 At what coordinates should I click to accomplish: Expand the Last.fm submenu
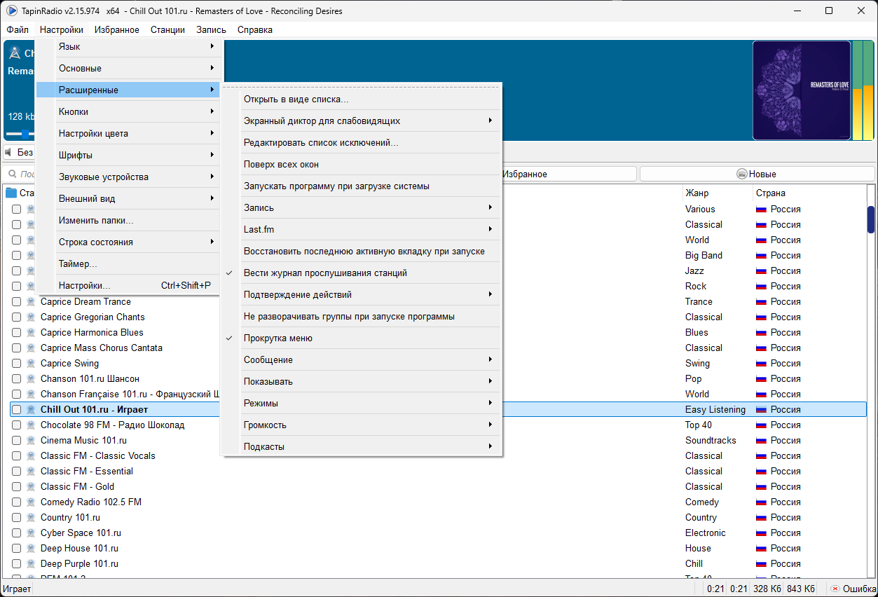tap(362, 229)
